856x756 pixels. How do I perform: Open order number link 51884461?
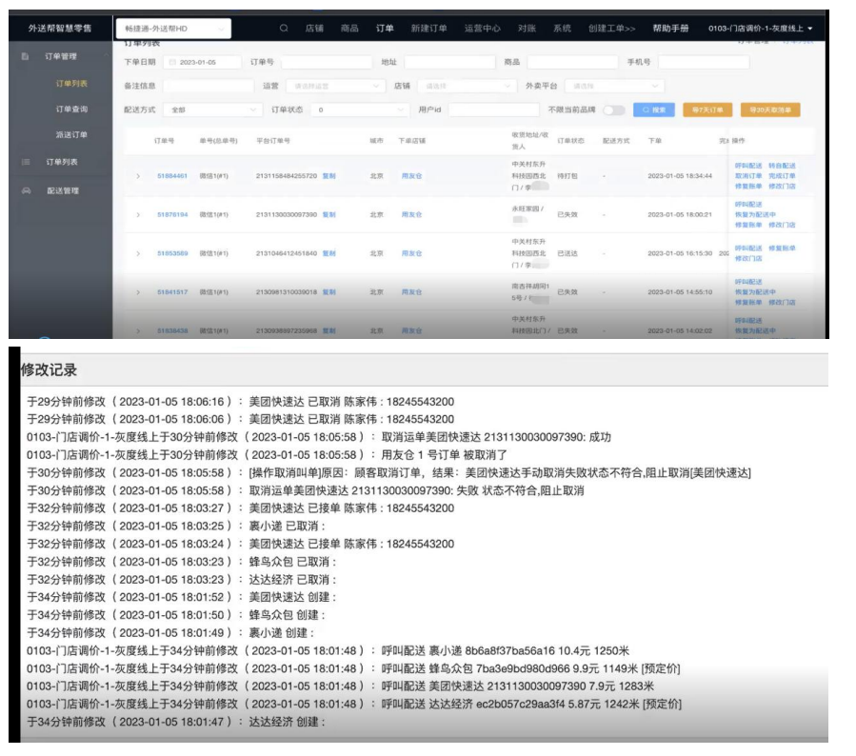pyautogui.click(x=172, y=176)
